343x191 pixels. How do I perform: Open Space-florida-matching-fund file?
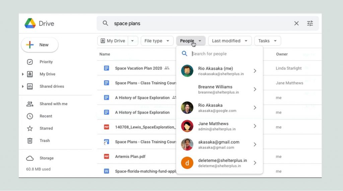(145, 171)
